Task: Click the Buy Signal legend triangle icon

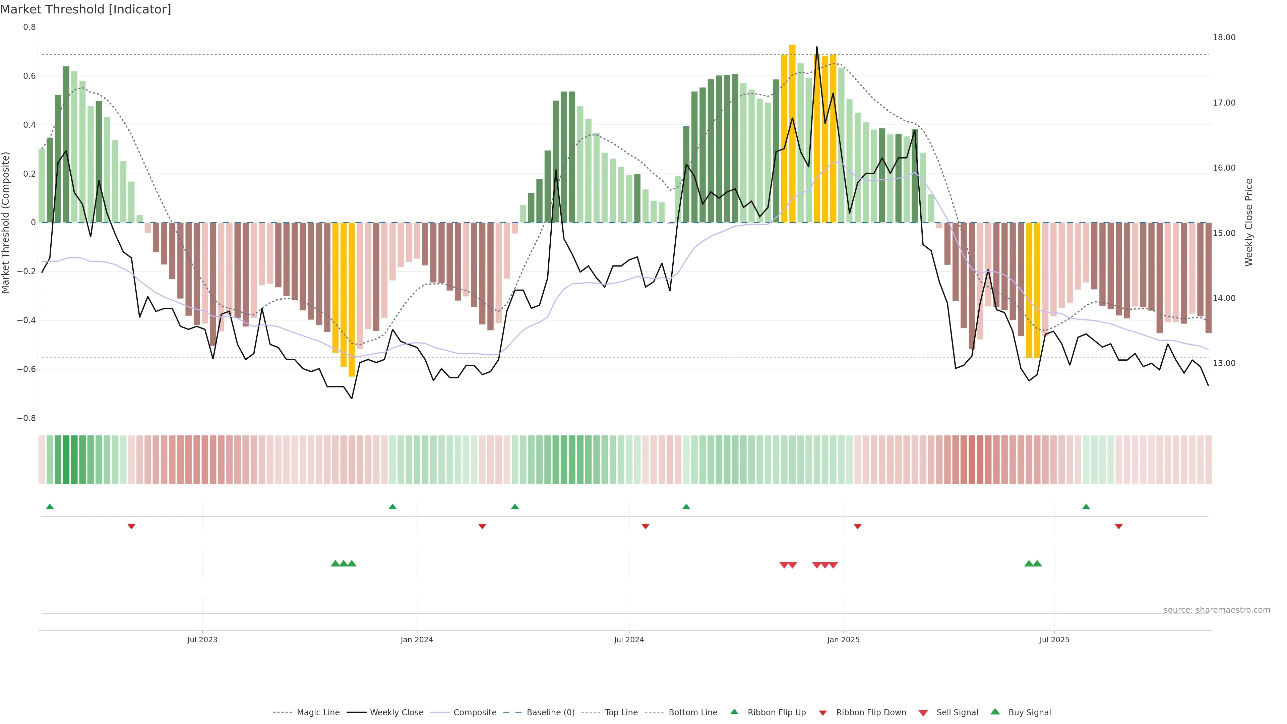Action: coord(995,712)
